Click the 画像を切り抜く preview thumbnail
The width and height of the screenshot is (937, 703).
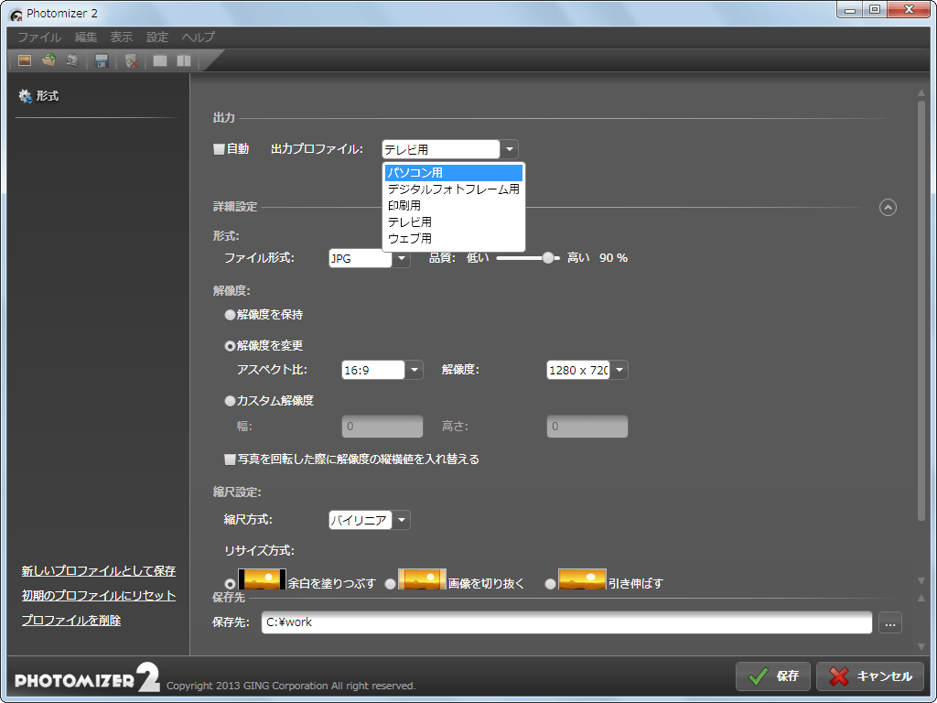pyautogui.click(x=422, y=579)
